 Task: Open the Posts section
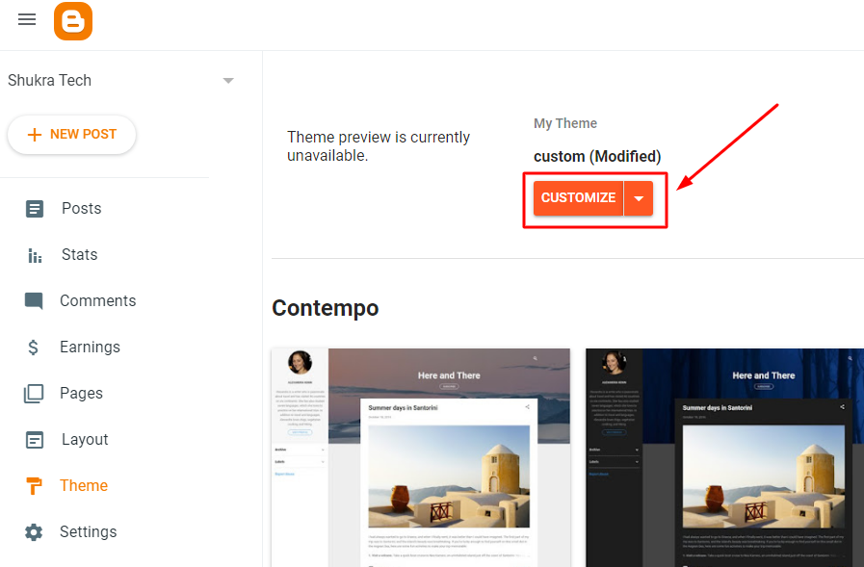(x=82, y=209)
